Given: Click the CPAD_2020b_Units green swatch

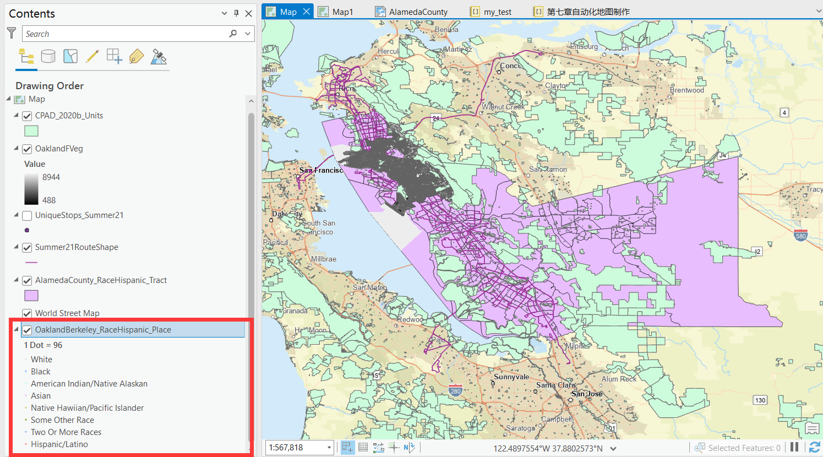Looking at the screenshot, I should tap(31, 131).
